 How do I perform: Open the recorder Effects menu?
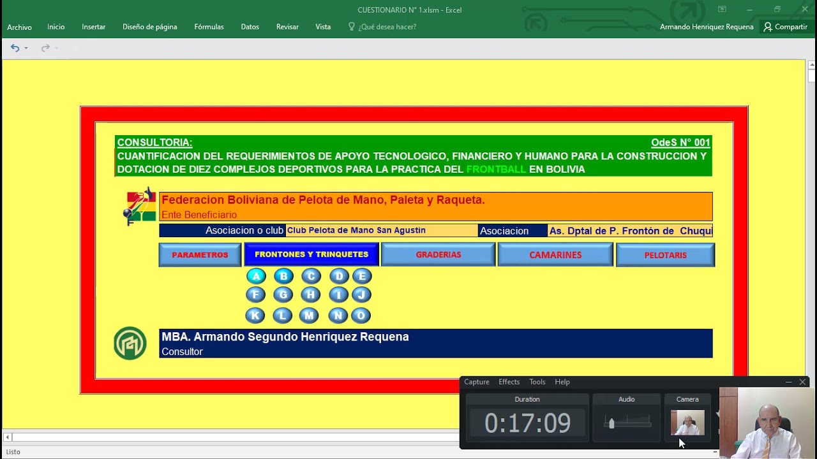click(509, 382)
